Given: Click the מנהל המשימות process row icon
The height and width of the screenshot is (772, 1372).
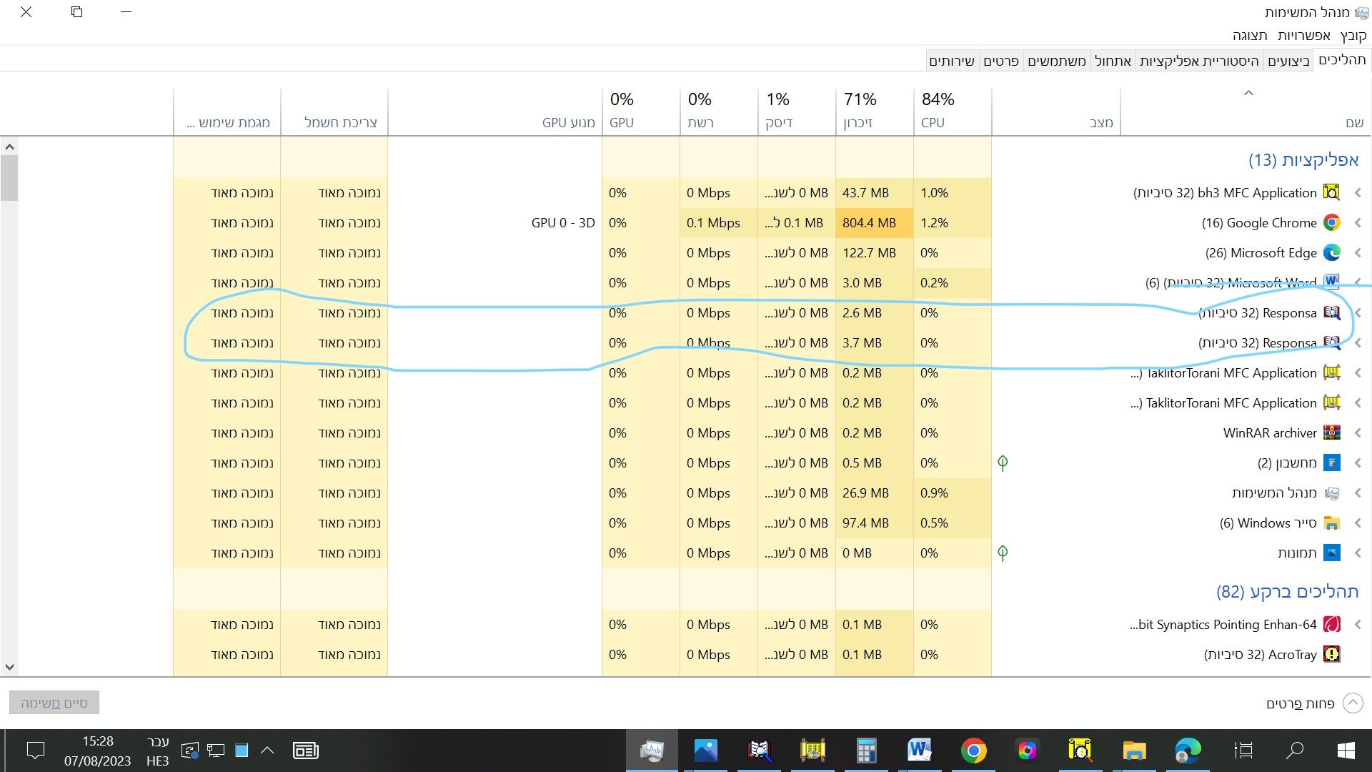Looking at the screenshot, I should (1331, 493).
